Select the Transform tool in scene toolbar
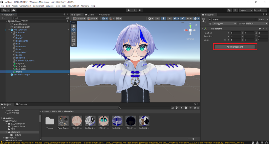The height and width of the screenshot is (144, 269). click(74, 44)
